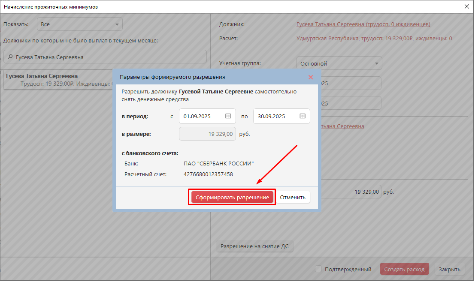The height and width of the screenshot is (282, 475).
Task: Toggle the Подтвержденный checkbox
Action: pyautogui.click(x=318, y=269)
